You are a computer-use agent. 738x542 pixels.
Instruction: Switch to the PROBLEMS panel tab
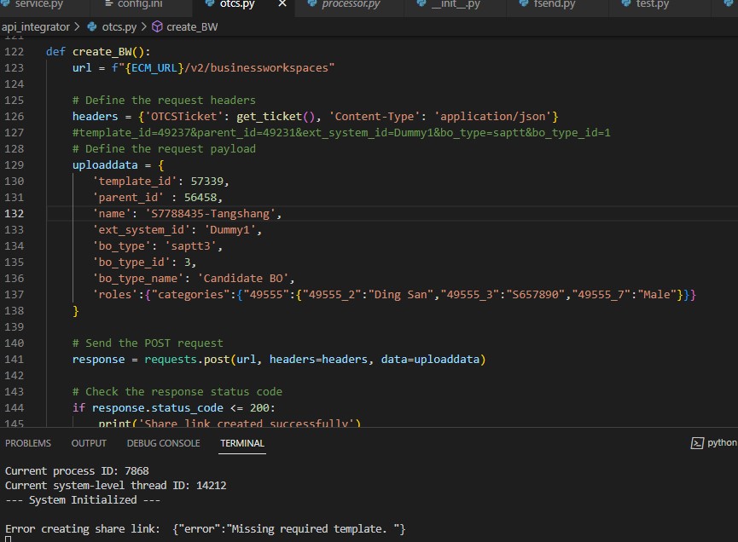[28, 443]
